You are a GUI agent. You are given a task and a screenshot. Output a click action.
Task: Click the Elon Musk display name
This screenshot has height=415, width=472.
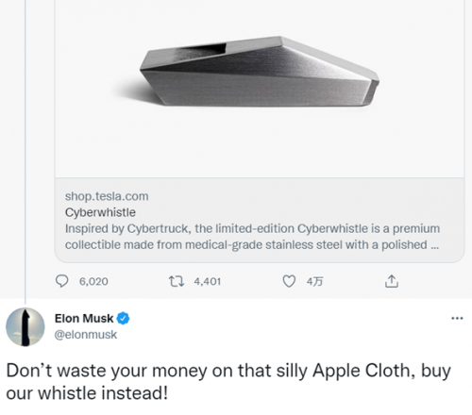coord(84,319)
